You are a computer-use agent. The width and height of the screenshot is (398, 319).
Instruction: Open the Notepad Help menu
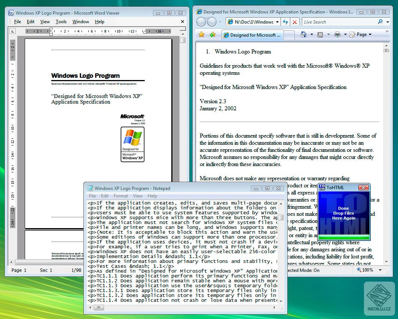click(152, 196)
